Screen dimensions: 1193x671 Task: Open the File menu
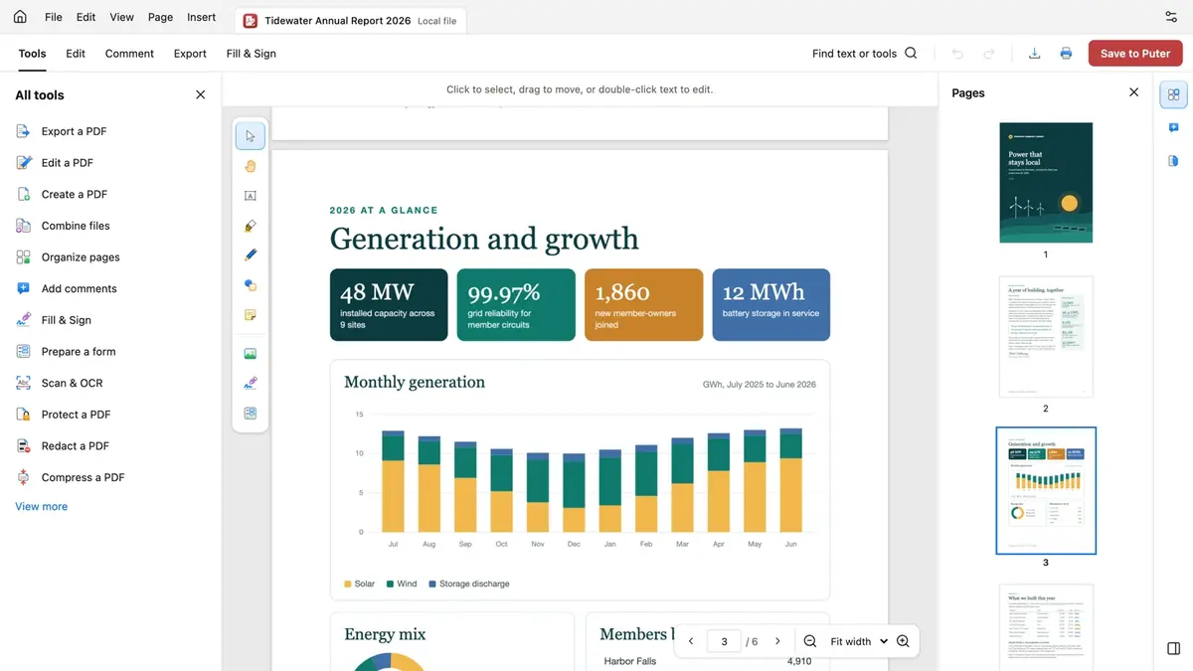click(x=54, y=17)
